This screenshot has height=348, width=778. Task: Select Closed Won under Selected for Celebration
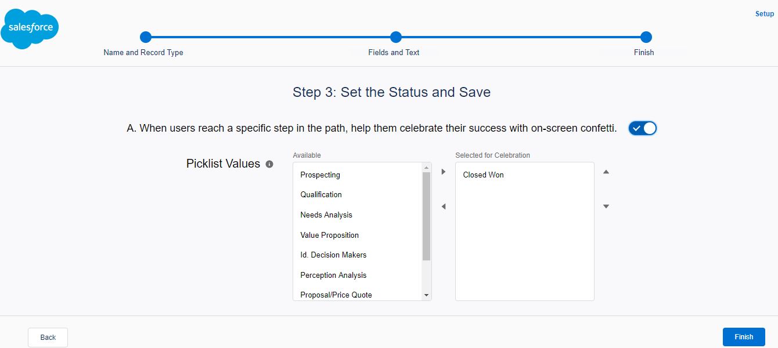click(x=483, y=175)
